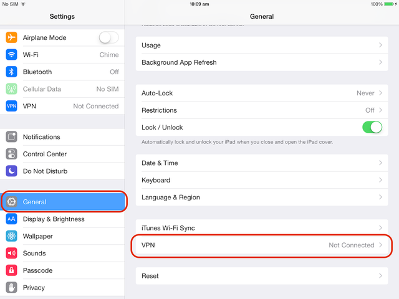Viewport: 399px width, 299px height.
Task: Tap the Control Center icon
Action: tap(11, 154)
